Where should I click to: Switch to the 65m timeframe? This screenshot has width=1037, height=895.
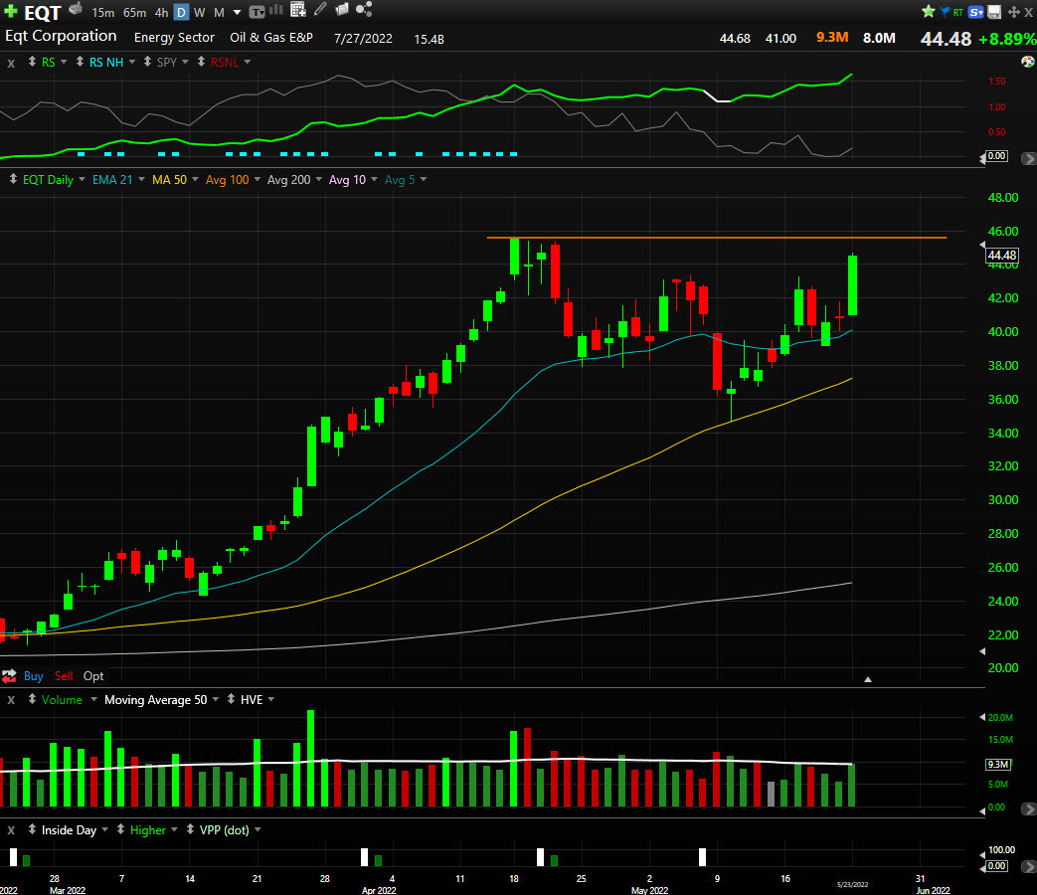(x=135, y=13)
